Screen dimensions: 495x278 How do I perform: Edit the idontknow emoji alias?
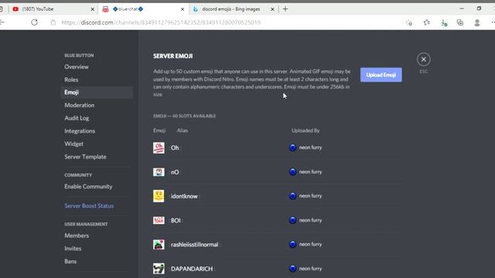(x=184, y=196)
